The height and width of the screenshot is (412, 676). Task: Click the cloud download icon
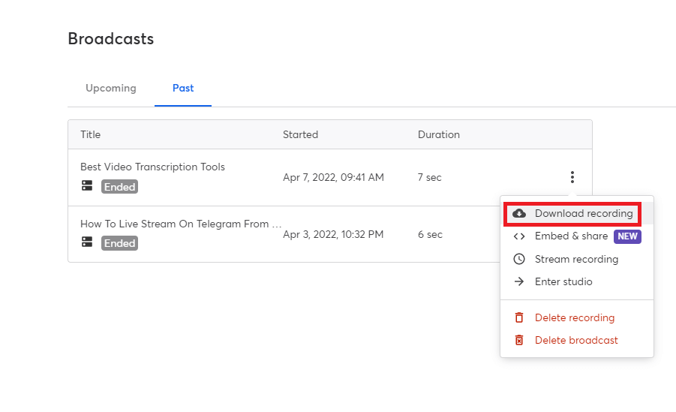tap(519, 214)
